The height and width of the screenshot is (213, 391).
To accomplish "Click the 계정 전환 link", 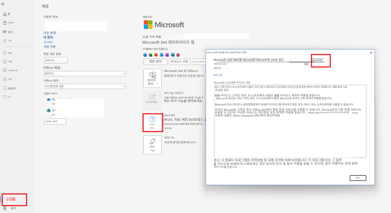I will click(50, 47).
